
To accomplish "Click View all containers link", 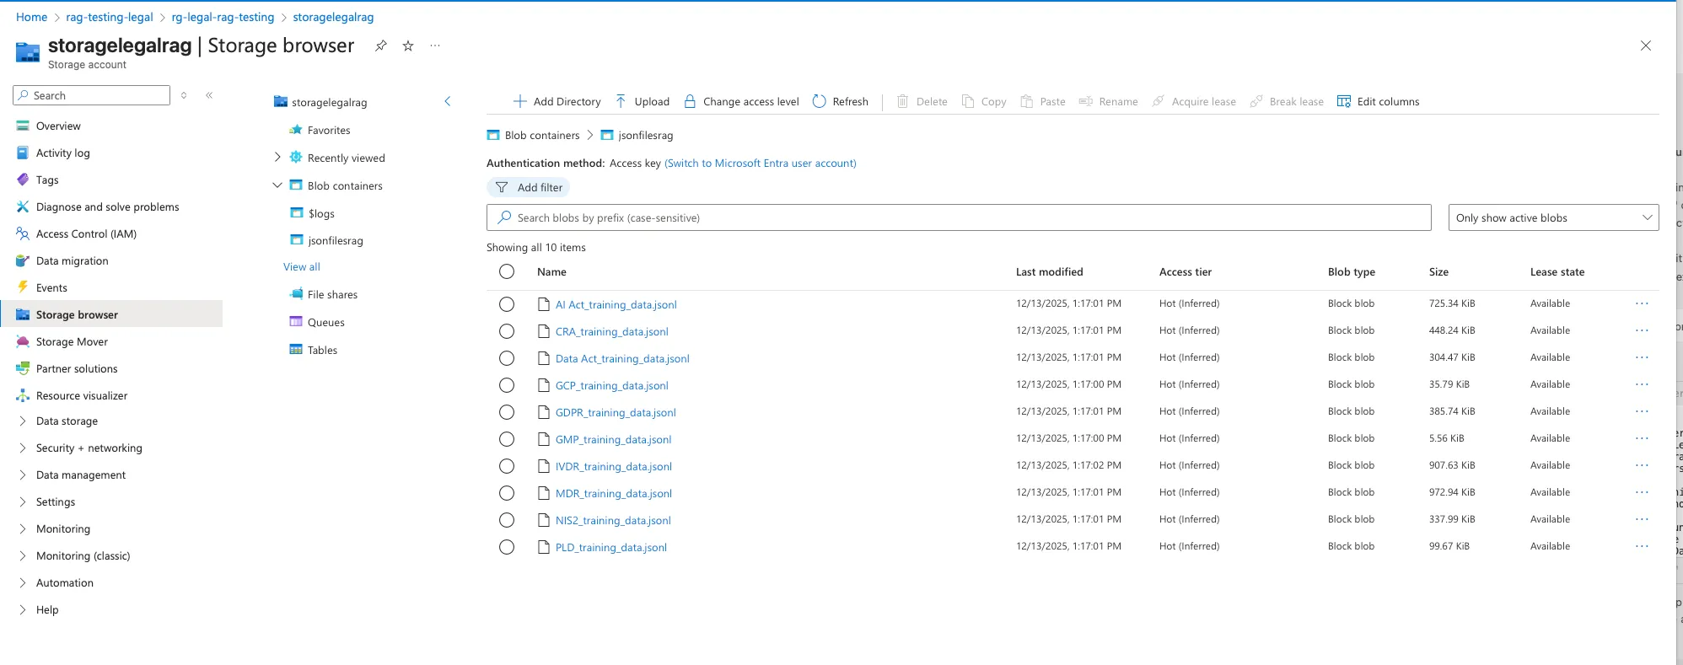I will tap(302, 266).
